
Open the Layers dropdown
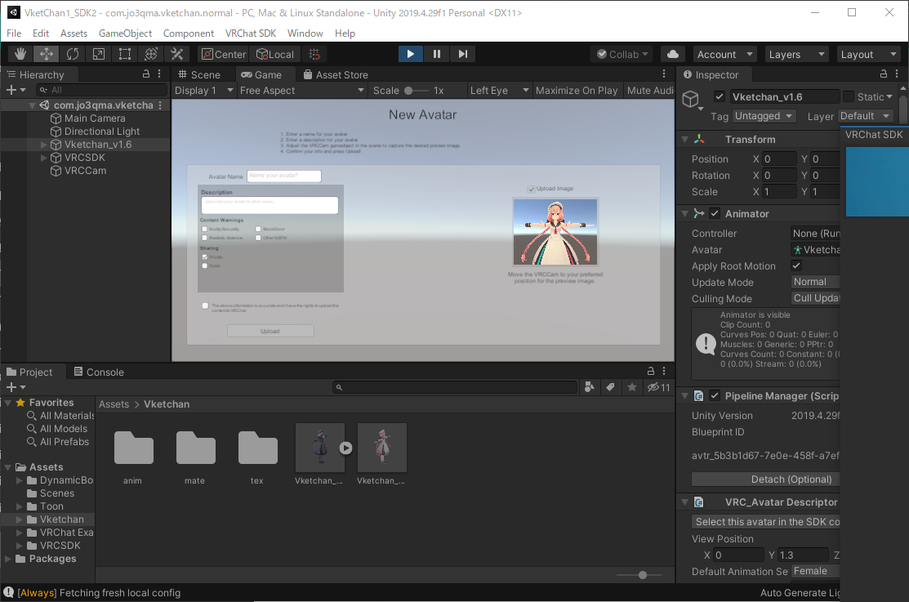(796, 54)
